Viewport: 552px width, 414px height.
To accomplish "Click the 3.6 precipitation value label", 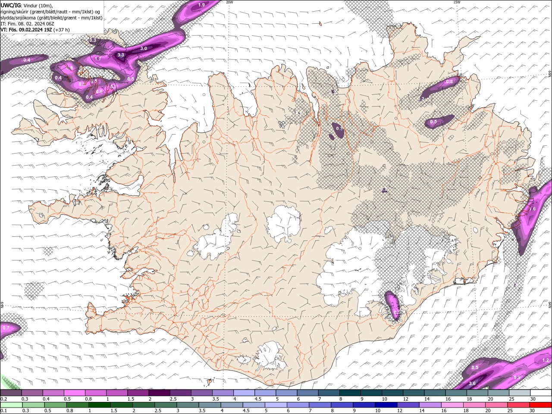I will [x=472, y=383].
